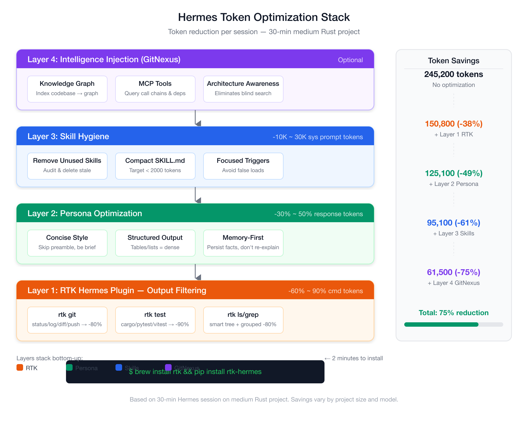Screen dimensions: 528x429
Task: Click the 2 minutes to install note
Action: click(354, 358)
